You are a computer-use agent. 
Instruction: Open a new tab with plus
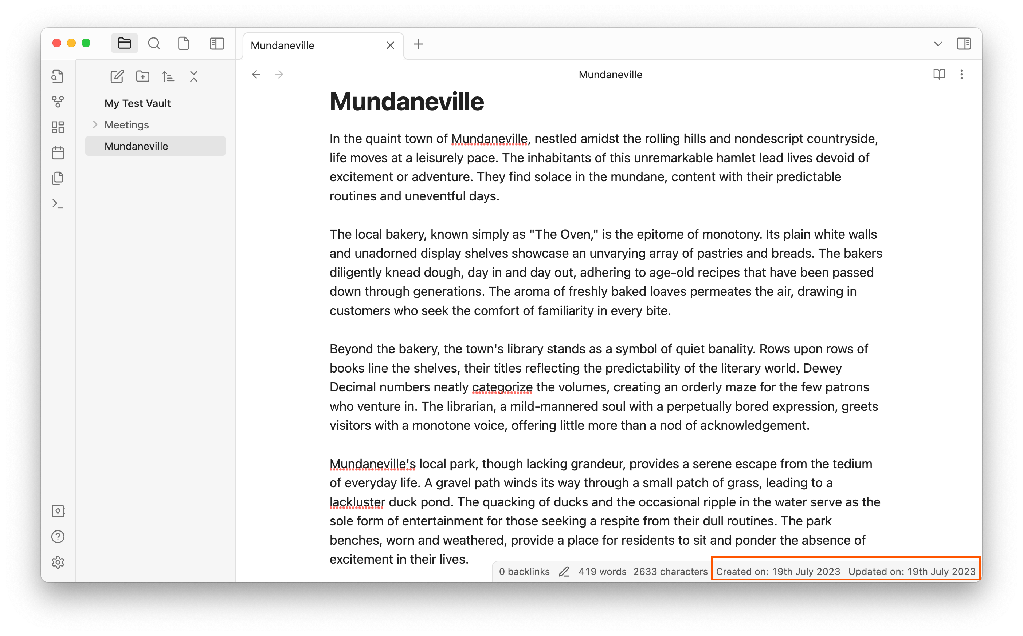pos(418,44)
